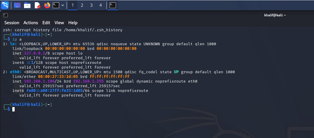This screenshot has width=314, height=138.
Task: Launch the text editor panel icon
Action: [37, 5]
